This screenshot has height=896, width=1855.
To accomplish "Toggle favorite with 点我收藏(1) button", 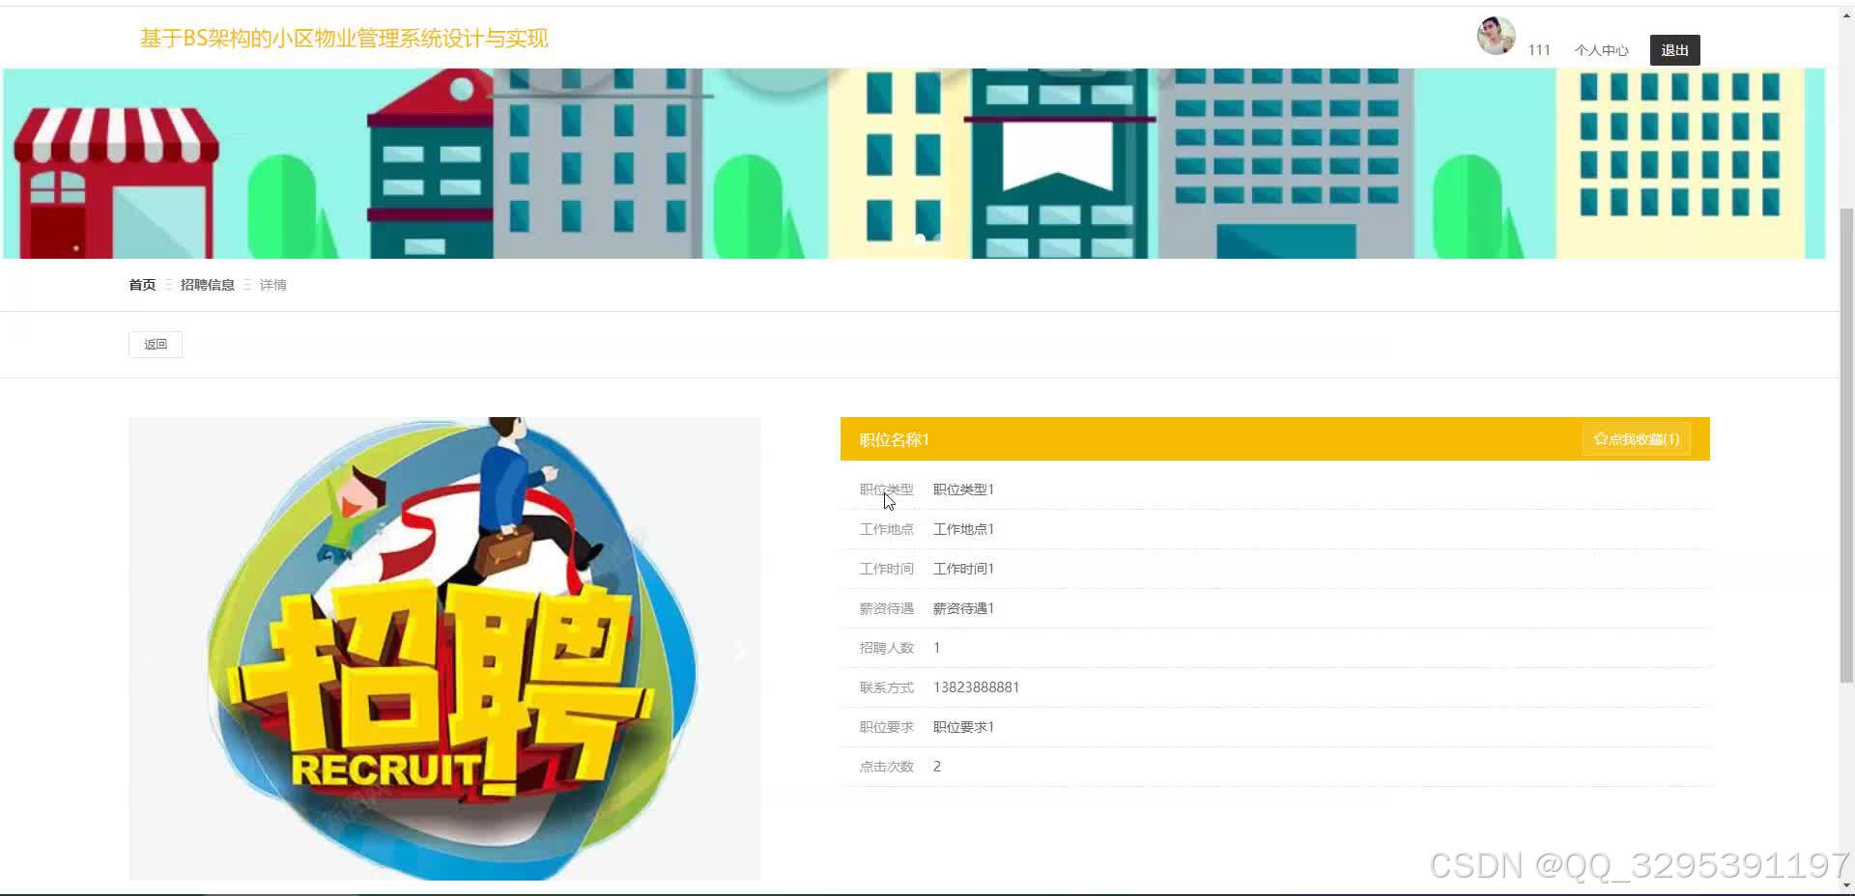I will [1636, 438].
